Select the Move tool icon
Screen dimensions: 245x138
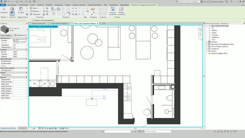point(54,14)
